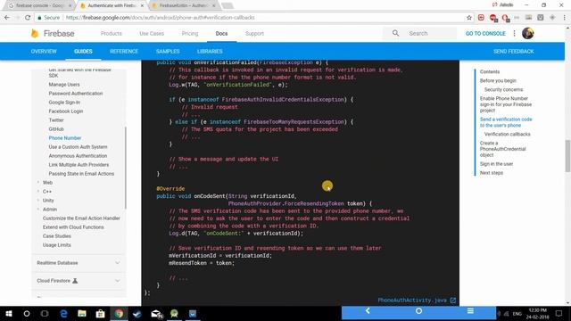Expand the Web guides item

point(38,182)
